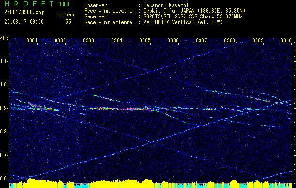The height and width of the screenshot is (188, 296).
Task: Click Ogaki, Gifu, JAPAN location value
Action: (194, 11)
